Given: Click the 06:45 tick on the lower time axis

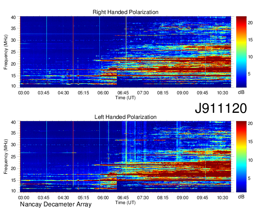Looking at the screenshot, I should (x=123, y=198).
